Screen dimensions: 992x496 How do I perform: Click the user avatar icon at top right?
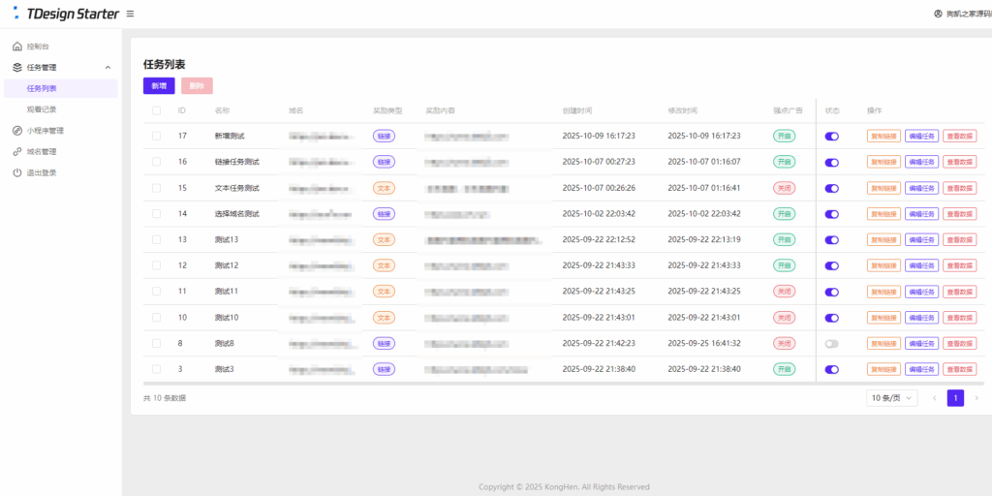(938, 14)
